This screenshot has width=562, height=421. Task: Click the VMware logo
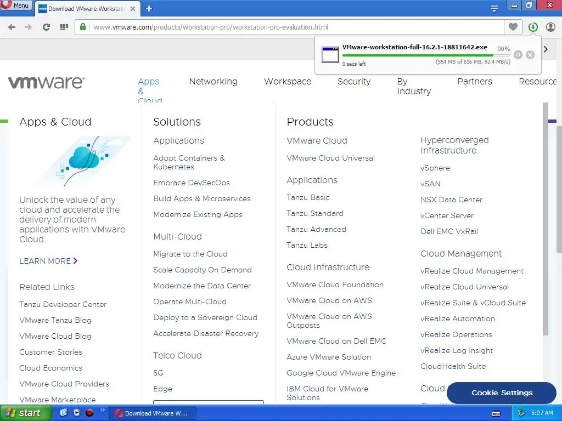[x=47, y=82]
